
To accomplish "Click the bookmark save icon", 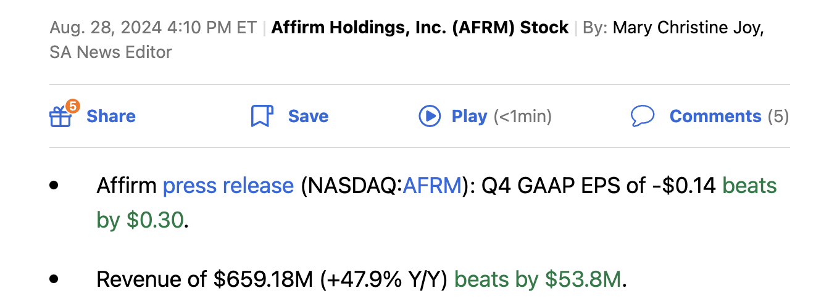I will (262, 116).
